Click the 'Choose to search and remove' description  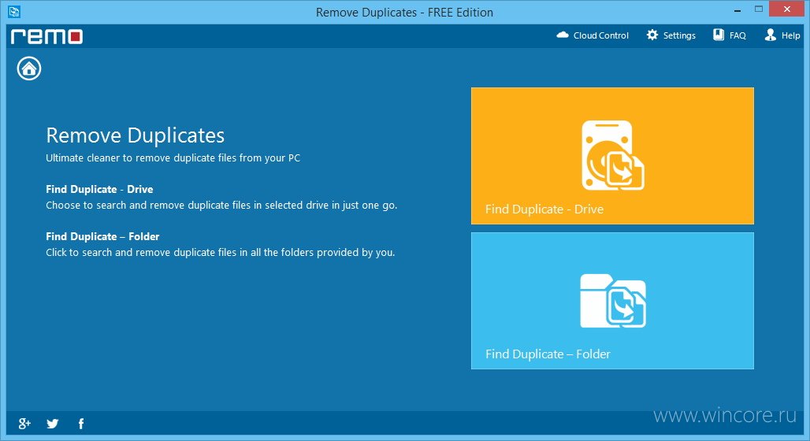tap(221, 205)
